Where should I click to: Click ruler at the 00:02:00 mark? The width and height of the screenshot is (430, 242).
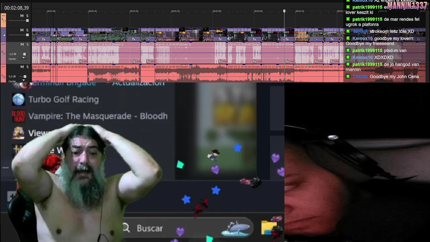tap(217, 11)
